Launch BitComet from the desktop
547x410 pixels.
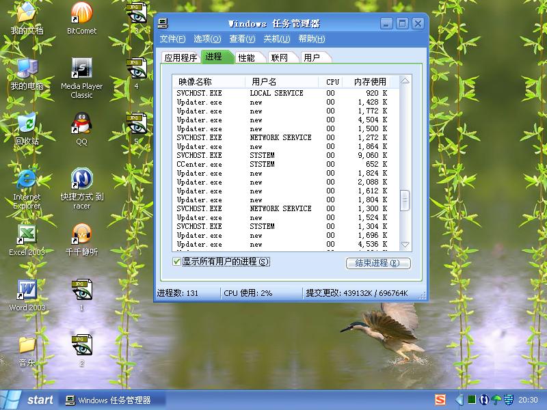pos(81,18)
